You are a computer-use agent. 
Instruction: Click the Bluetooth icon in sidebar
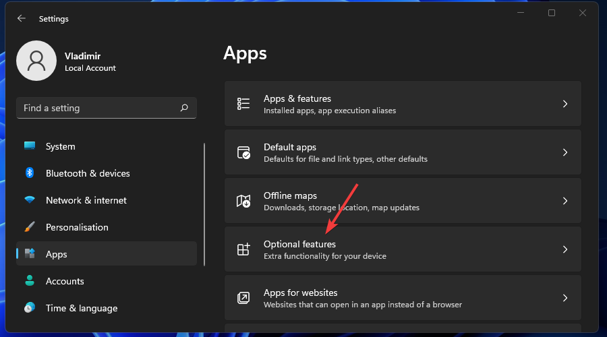pos(30,173)
